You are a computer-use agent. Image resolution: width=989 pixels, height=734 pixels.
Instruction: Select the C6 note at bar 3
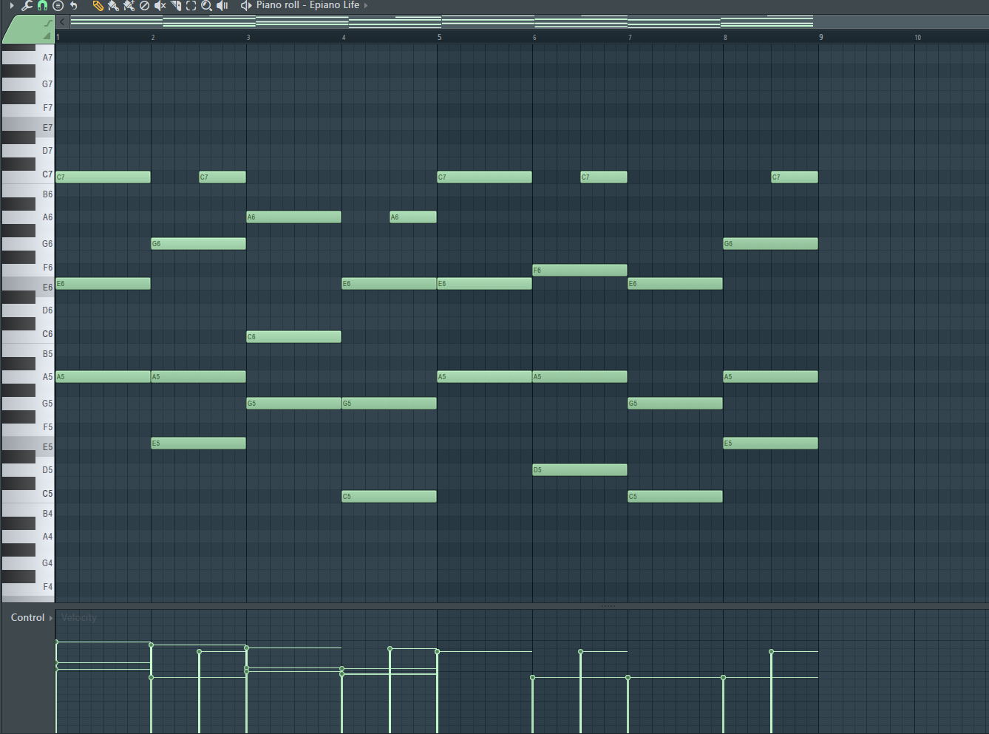(x=293, y=336)
